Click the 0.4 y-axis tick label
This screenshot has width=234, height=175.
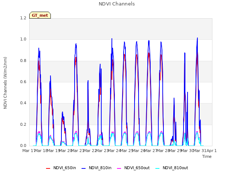click(x=23, y=103)
